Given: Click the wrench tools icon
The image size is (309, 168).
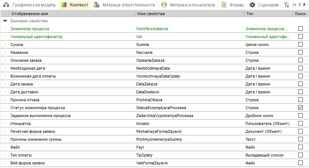Looking at the screenshot, I should [287, 5].
